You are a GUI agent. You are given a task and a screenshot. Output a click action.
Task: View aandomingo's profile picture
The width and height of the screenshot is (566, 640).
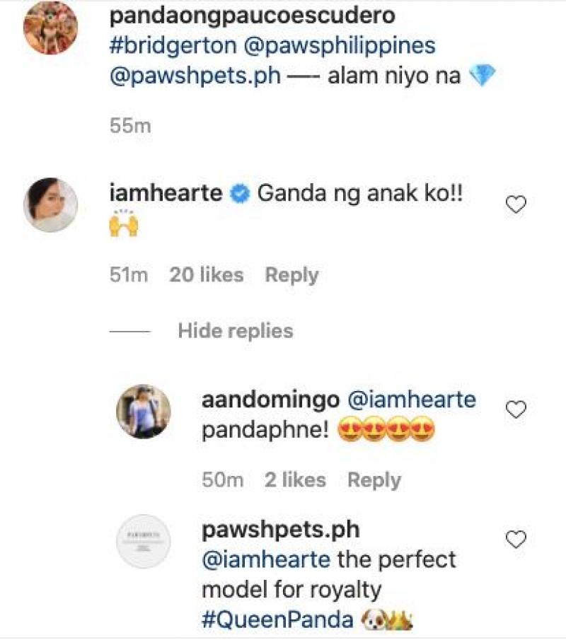(x=144, y=412)
